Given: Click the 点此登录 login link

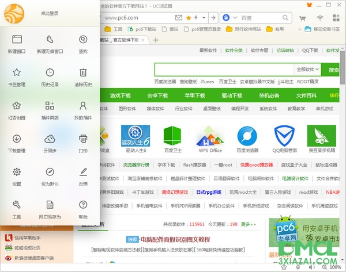Looking at the screenshot, I should 50,13.
